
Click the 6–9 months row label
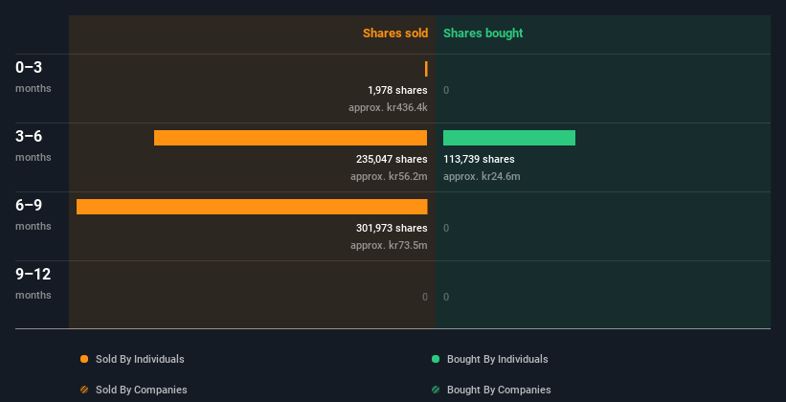click(34, 214)
